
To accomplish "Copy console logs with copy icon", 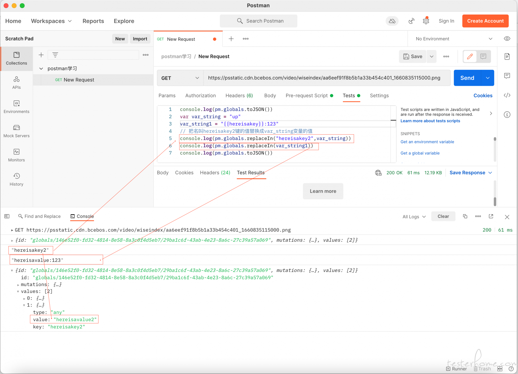I will (x=465, y=216).
